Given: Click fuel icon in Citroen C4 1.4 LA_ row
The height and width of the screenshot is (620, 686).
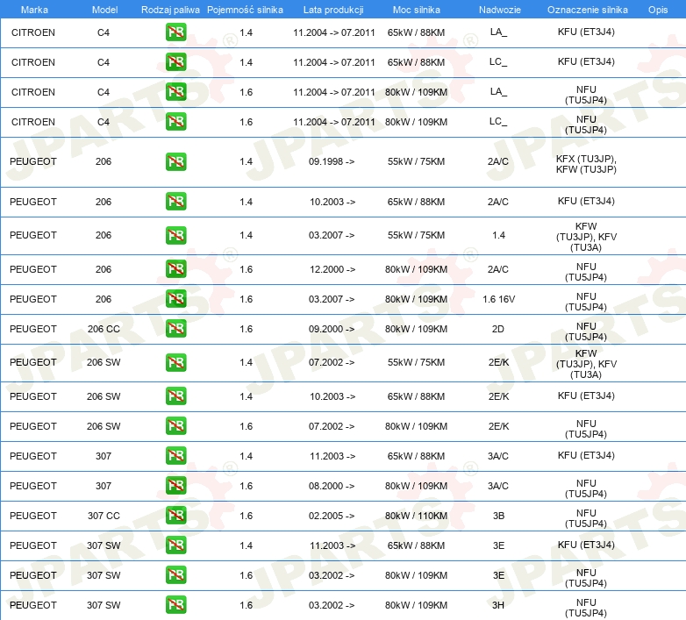Looking at the screenshot, I should 175,32.
